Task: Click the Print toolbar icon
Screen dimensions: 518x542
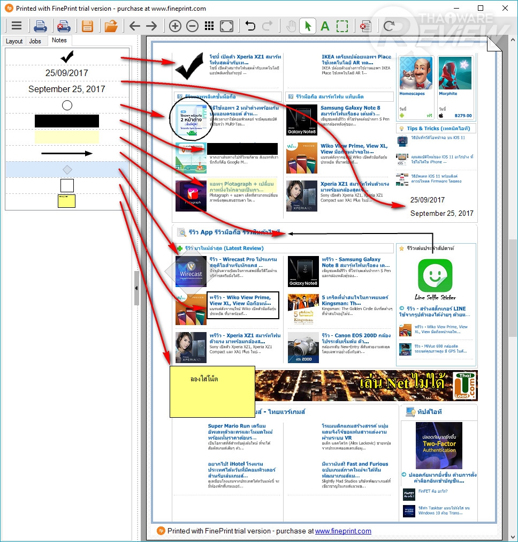Action: pyautogui.click(x=40, y=26)
